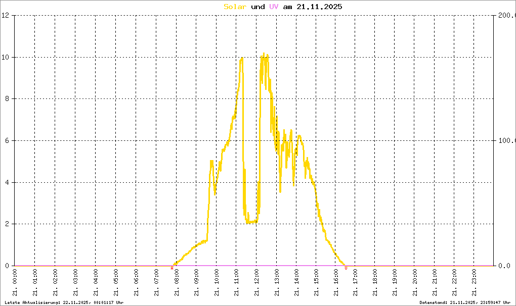Click the 'Letzte Aktualisierung' timestamp text
The width and height of the screenshot is (516, 306).
(64, 302)
